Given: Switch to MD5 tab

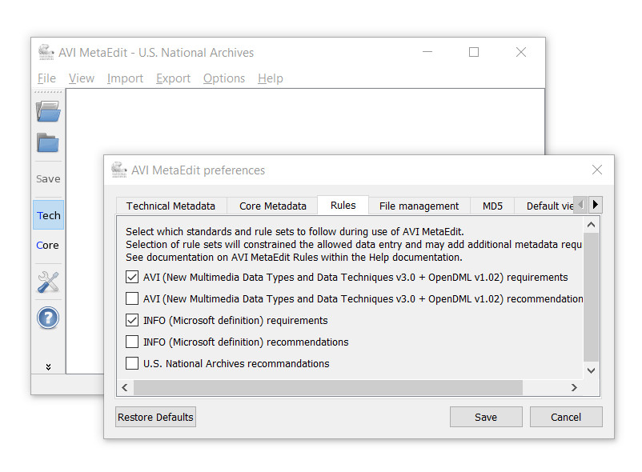Looking at the screenshot, I should (492, 206).
